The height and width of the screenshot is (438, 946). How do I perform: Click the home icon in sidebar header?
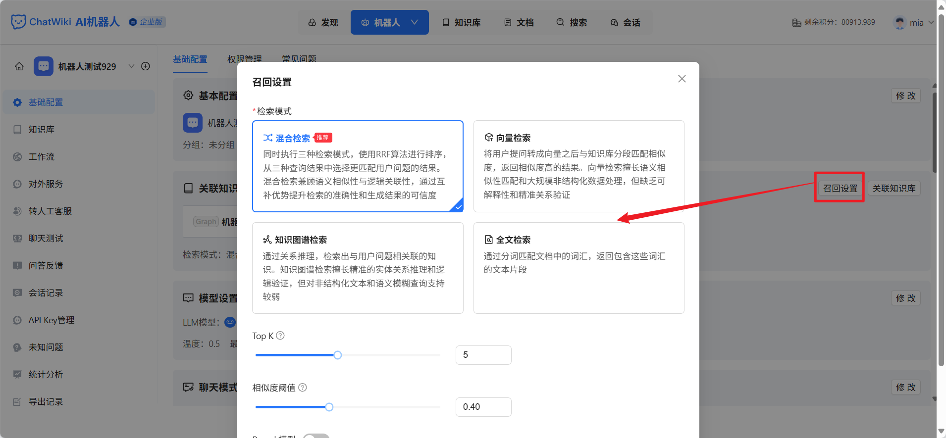point(19,66)
